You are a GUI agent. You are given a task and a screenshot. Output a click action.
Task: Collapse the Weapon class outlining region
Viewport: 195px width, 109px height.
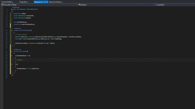[12, 9]
